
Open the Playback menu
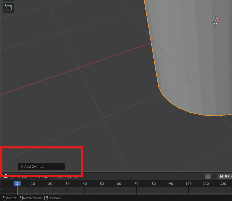(23, 177)
